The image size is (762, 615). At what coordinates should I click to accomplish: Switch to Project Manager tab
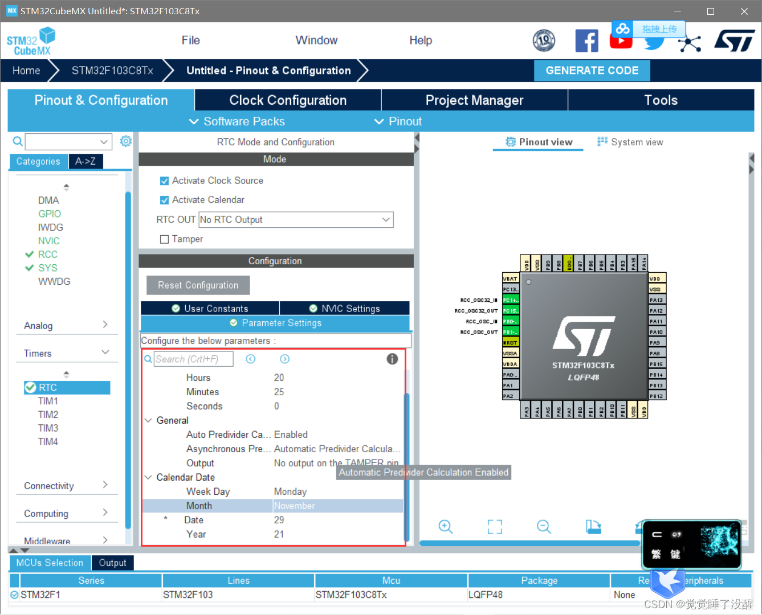pos(474,100)
